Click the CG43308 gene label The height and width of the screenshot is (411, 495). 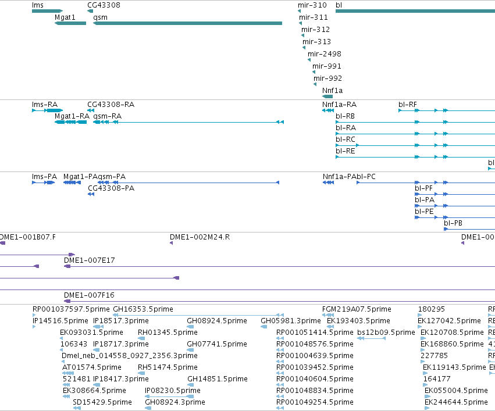pos(104,5)
